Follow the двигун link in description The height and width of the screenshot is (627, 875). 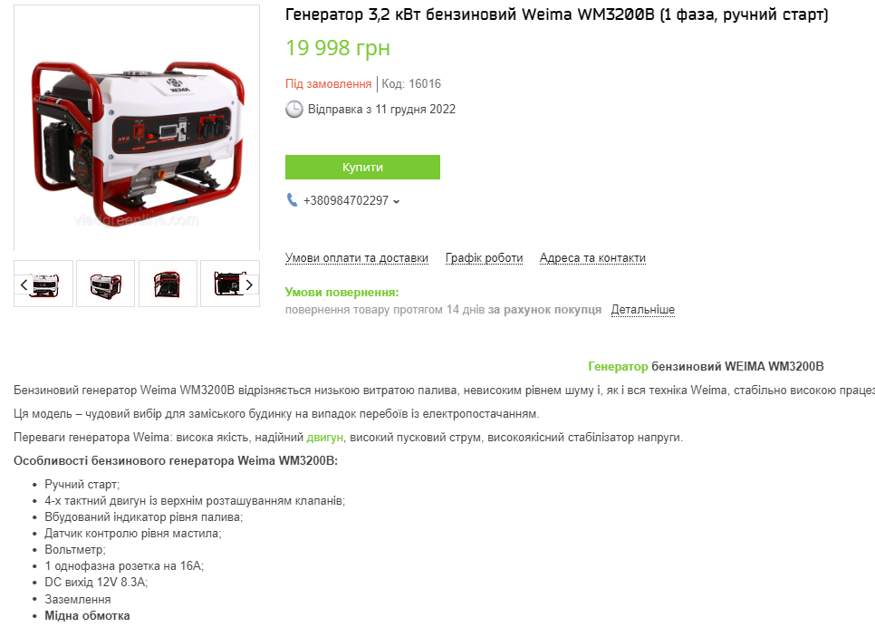pyautogui.click(x=325, y=437)
